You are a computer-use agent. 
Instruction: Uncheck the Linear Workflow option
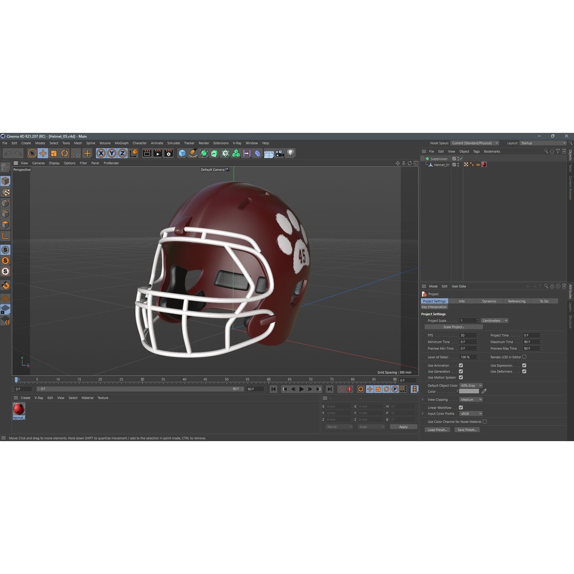[461, 408]
